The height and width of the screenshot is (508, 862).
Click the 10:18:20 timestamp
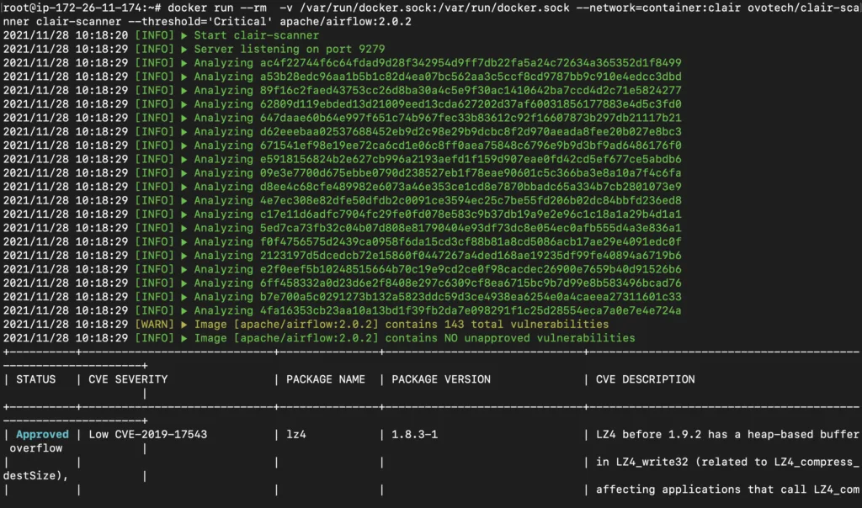coord(102,35)
